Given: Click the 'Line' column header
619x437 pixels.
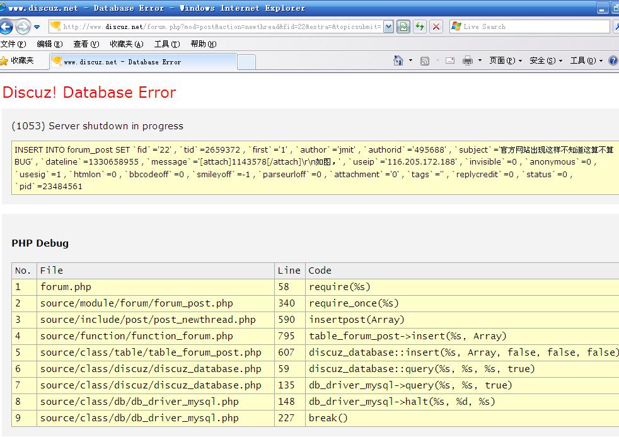Looking at the screenshot, I should (290, 271).
